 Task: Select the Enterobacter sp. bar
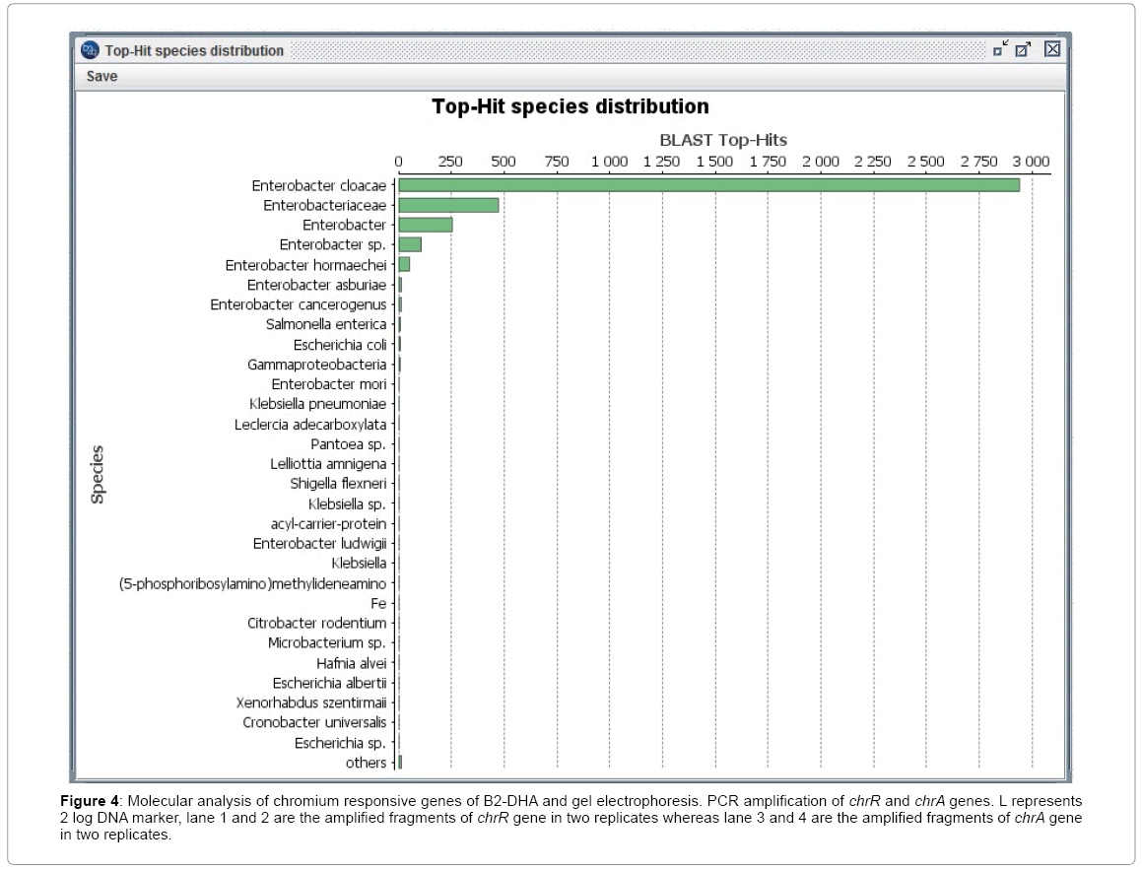410,244
